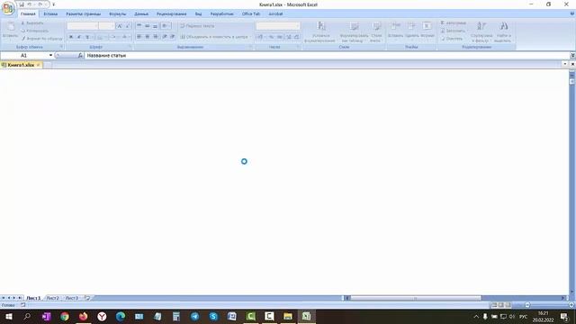This screenshot has height=324, width=576.
Task: Click the Excel help icon
Action: coord(572,14)
